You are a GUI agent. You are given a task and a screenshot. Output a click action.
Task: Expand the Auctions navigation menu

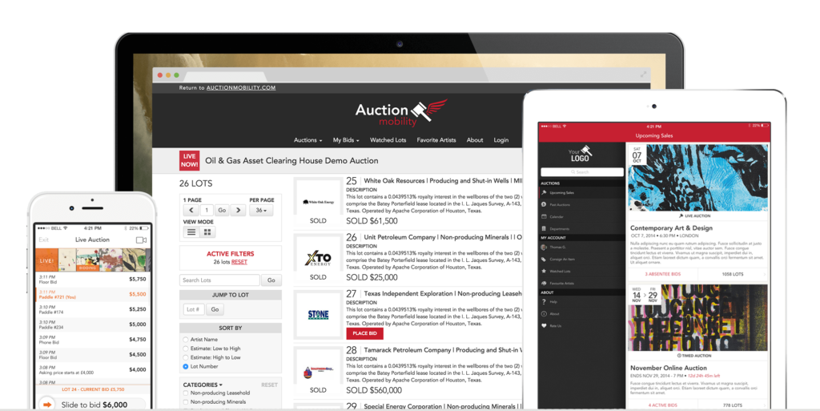(307, 140)
